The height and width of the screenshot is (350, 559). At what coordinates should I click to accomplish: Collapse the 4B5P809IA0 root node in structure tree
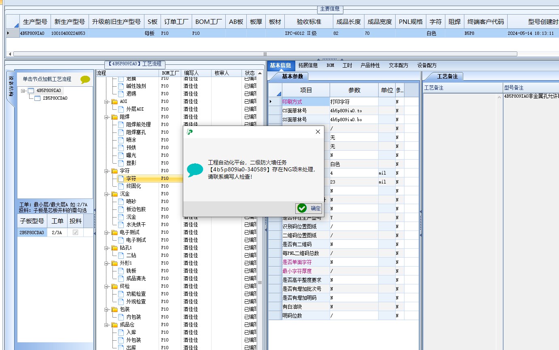tap(23, 91)
